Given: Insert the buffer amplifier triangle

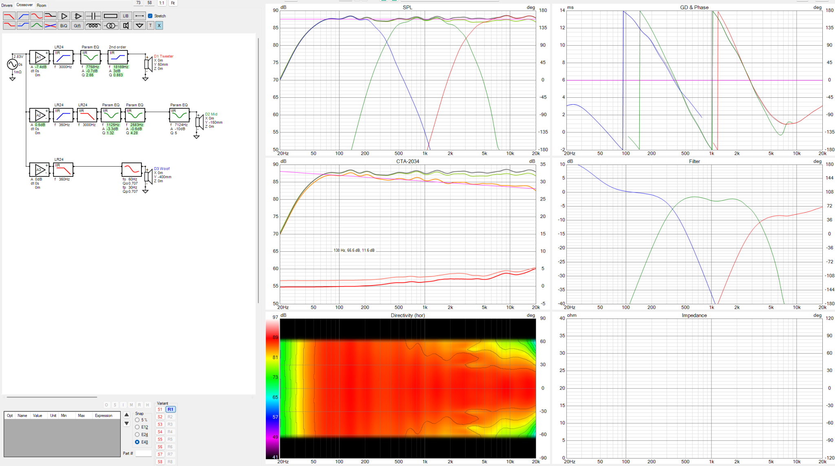Looking at the screenshot, I should pos(64,16).
